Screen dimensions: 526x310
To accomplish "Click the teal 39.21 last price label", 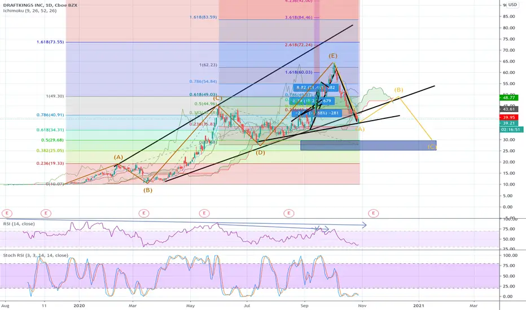I will pos(509,123).
